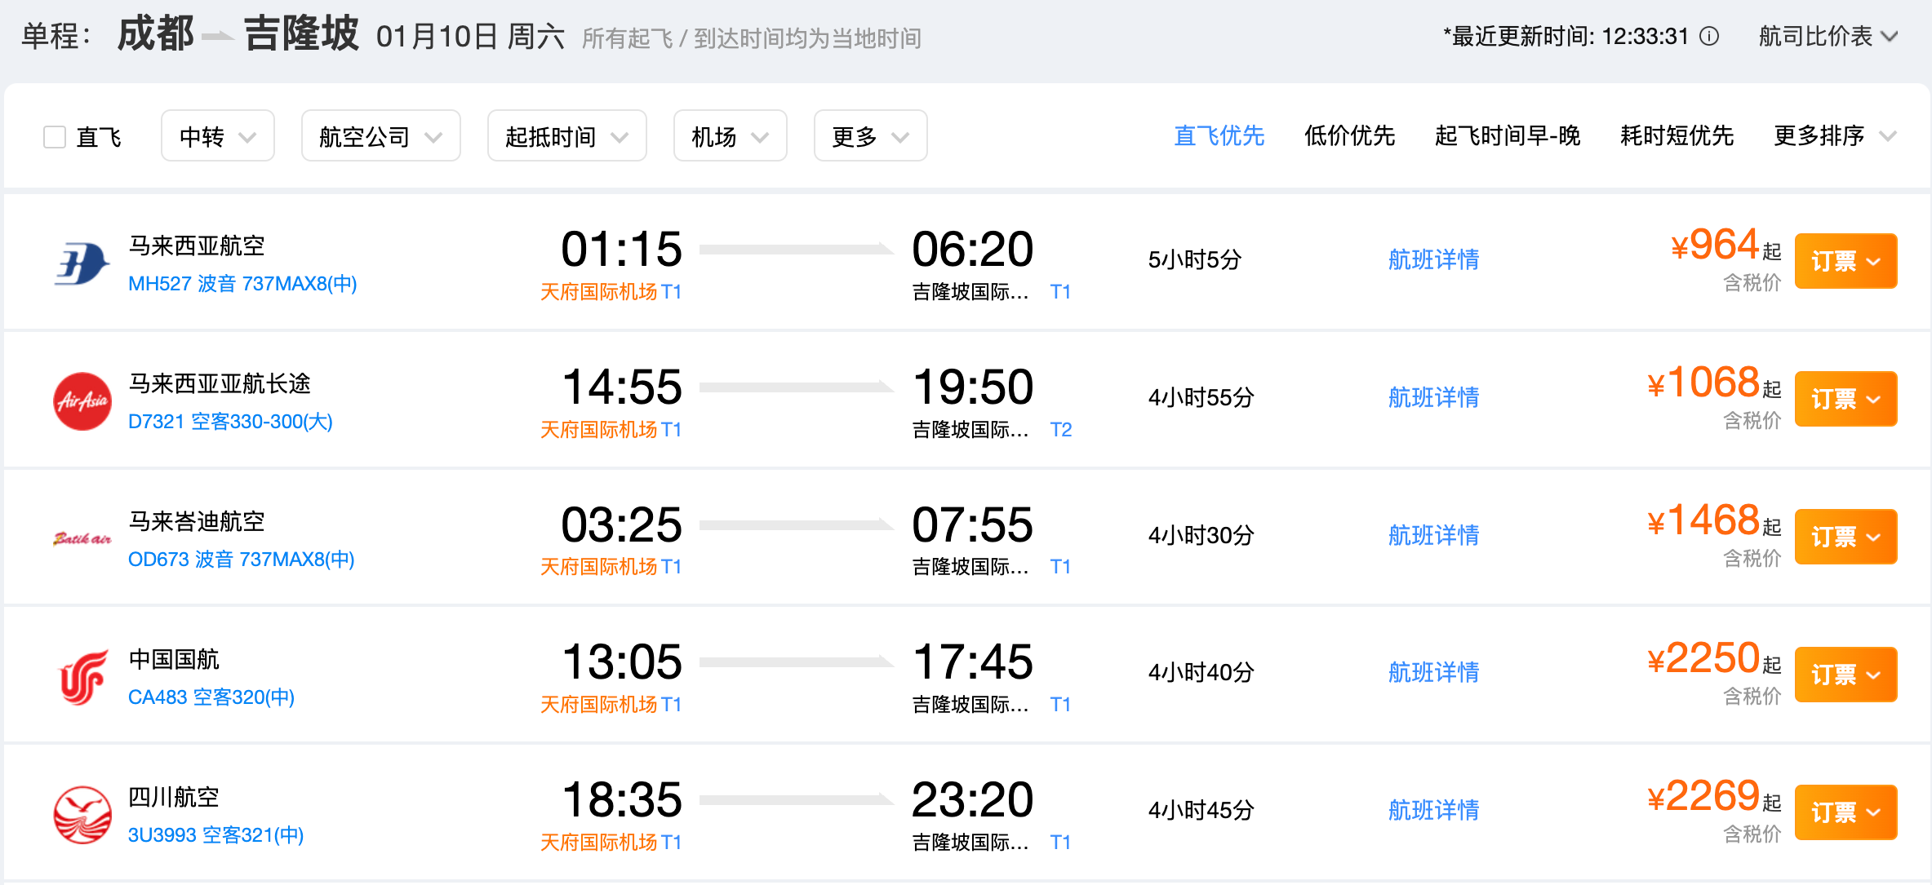Open the 航司比价表 comparison dropdown
1932x885 pixels.
click(1828, 37)
